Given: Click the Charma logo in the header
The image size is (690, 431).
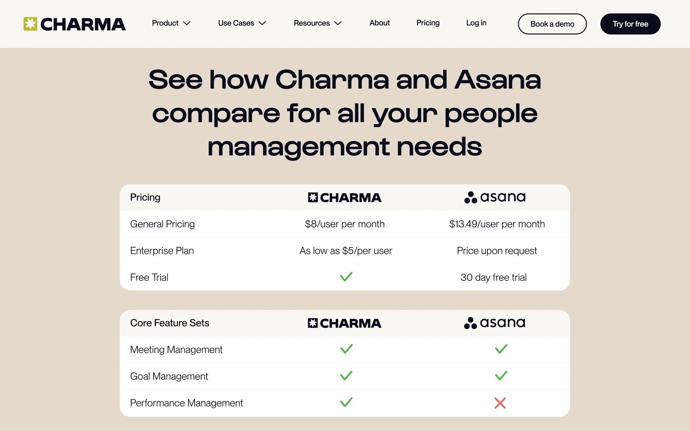Looking at the screenshot, I should [74, 24].
